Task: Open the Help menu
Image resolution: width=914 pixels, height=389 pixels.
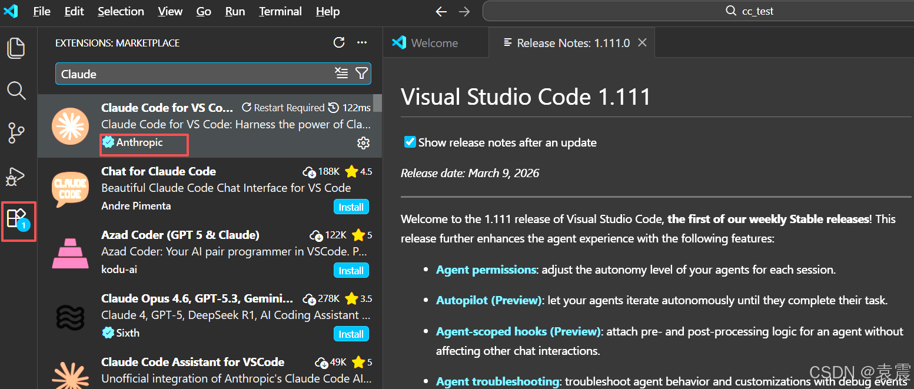Action: tap(328, 11)
